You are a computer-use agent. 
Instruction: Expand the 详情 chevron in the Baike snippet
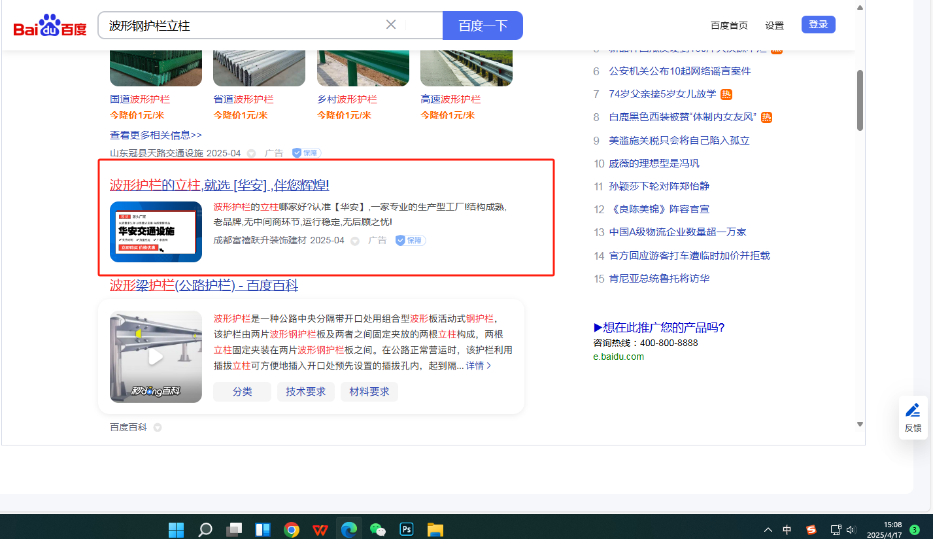(x=489, y=366)
